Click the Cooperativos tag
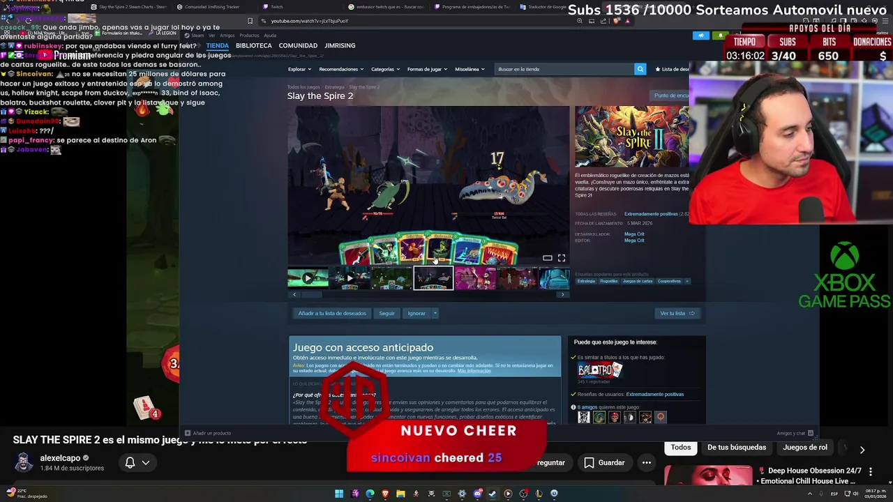Screen dimensions: 893x502 [x=669, y=281]
